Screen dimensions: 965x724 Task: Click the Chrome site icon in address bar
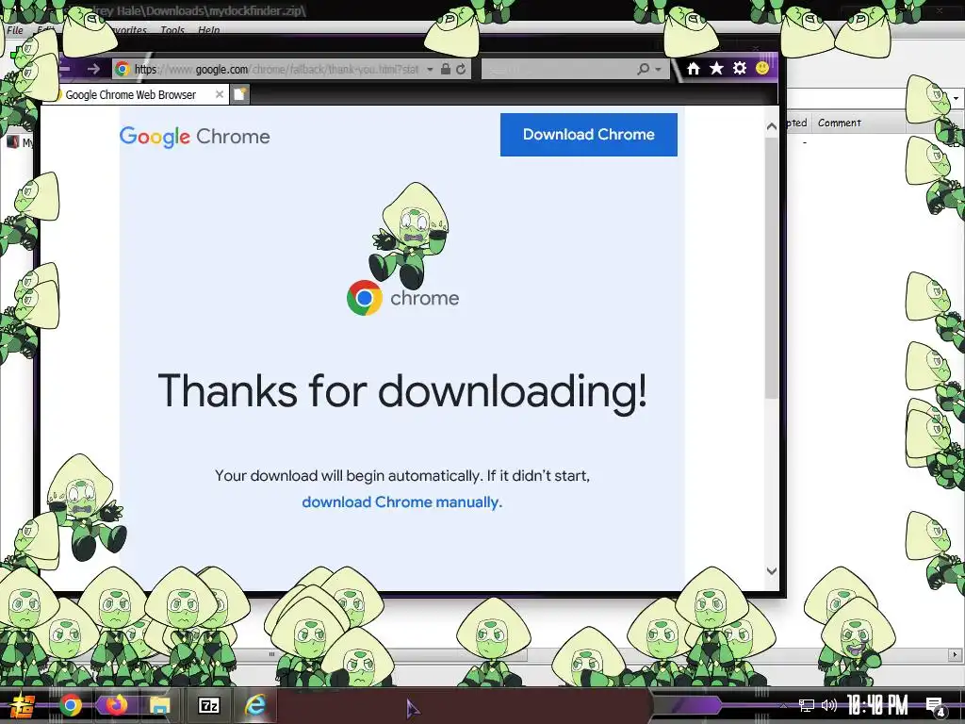123,69
